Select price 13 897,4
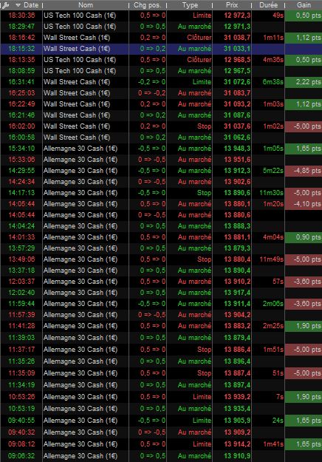Screen dimensions: 322x462 click(237, 385)
